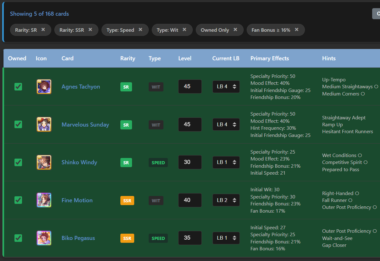Screen dimensions: 380x261
Task: Open the Fine Motion card link
Action: [x=77, y=200]
